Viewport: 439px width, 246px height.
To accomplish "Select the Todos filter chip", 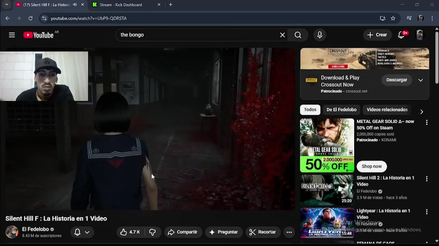I will coord(310,110).
